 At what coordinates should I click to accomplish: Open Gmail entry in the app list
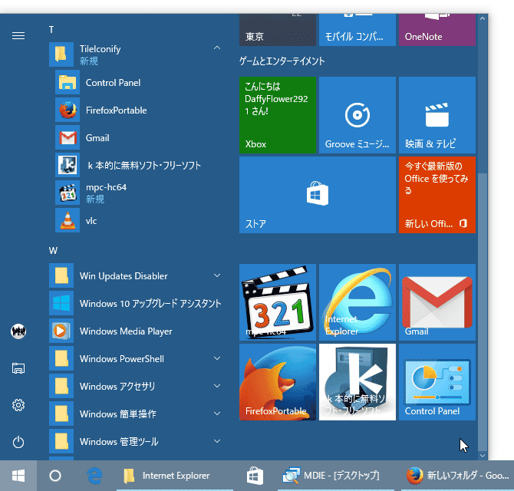(137, 137)
